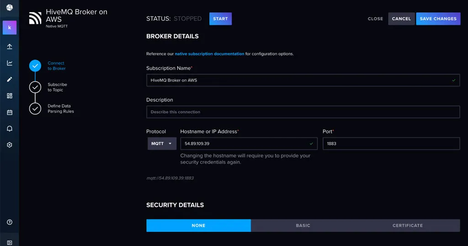Viewport: 468px width, 246px height.
Task: Click the STOPPED status text
Action: (187, 19)
